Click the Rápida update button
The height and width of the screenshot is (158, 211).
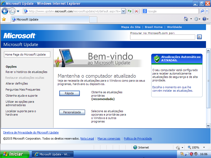click(70, 93)
